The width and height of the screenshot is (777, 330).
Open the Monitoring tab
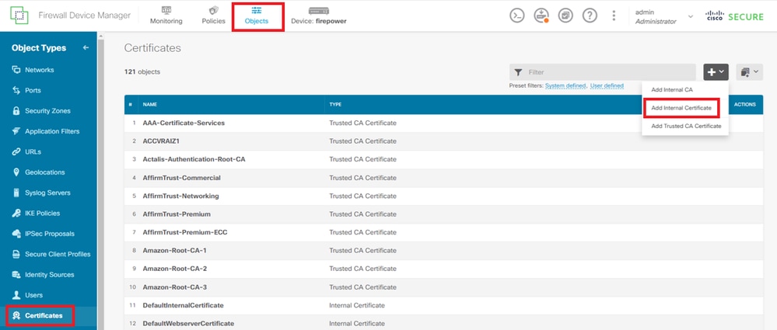(x=166, y=16)
